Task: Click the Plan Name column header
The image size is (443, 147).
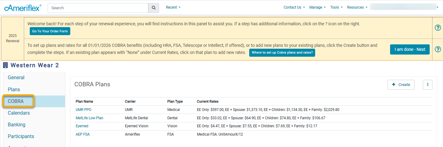Action: (85, 101)
